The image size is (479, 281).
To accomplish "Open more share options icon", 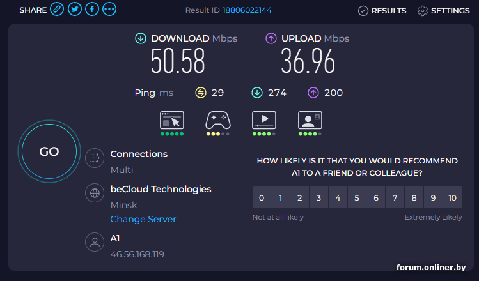I will coord(109,10).
